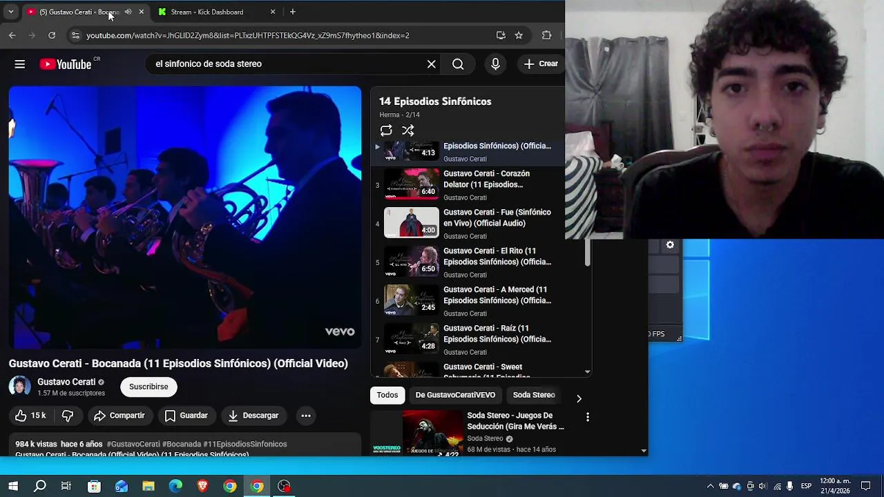Show hidden system tray icons chevron
The height and width of the screenshot is (497, 884).
710,486
